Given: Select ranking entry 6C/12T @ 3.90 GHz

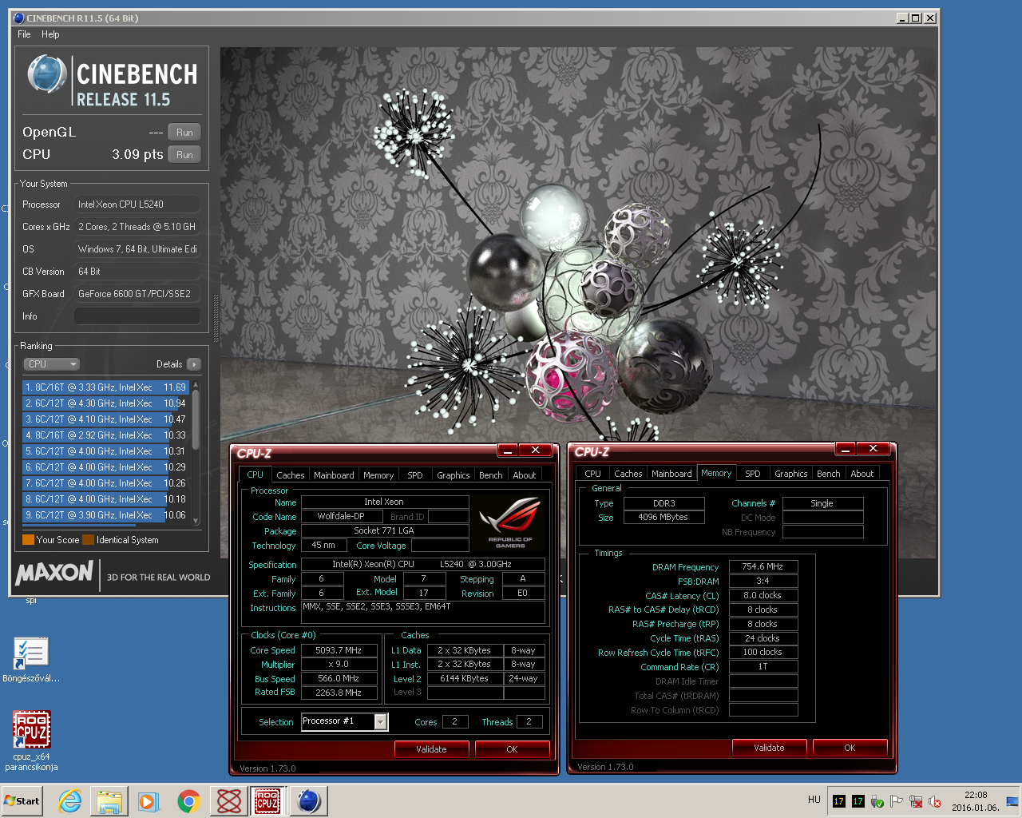Looking at the screenshot, I should tap(105, 515).
